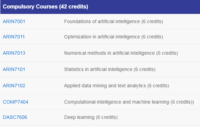Screen dimensions: 200x127
Task: Click Numerical methods in artificial intelligence title
Action: [109, 53]
